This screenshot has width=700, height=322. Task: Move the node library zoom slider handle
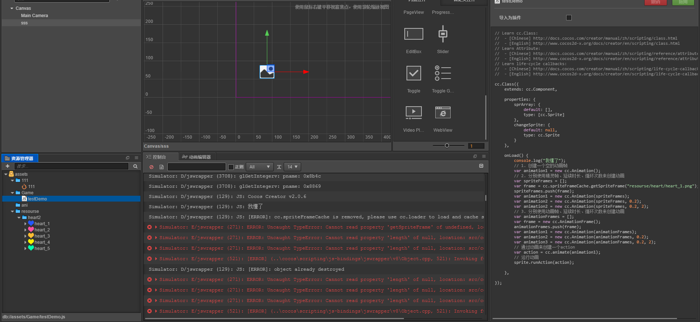coord(447,146)
